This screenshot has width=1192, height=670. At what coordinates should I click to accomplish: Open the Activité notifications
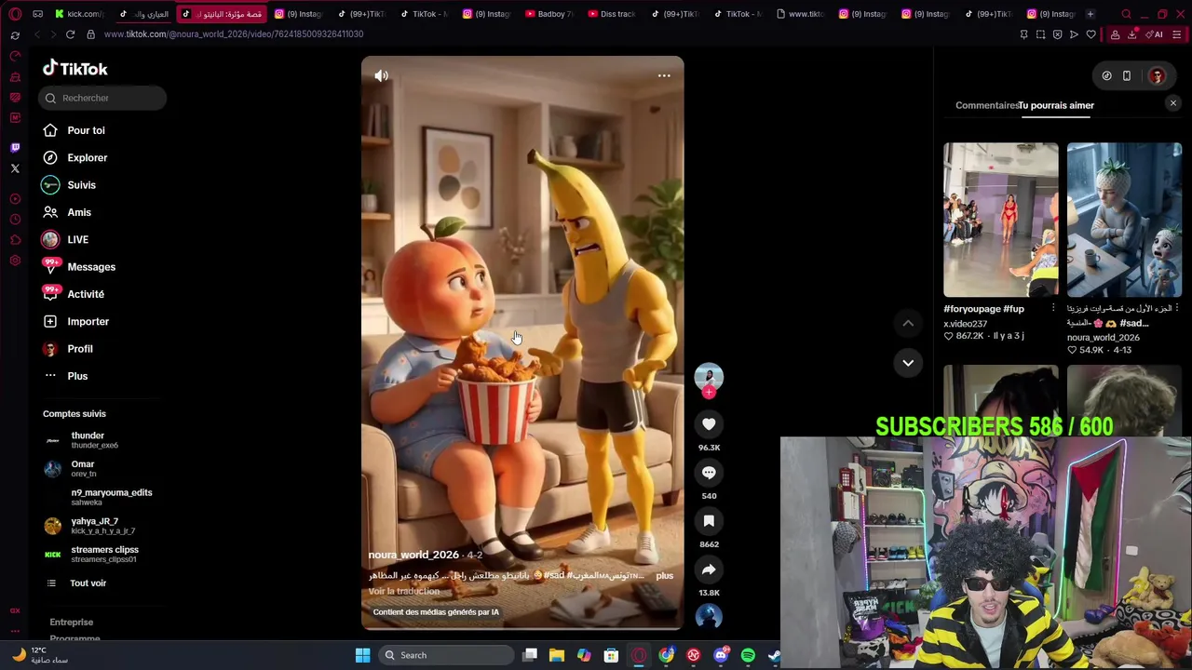[x=85, y=294]
